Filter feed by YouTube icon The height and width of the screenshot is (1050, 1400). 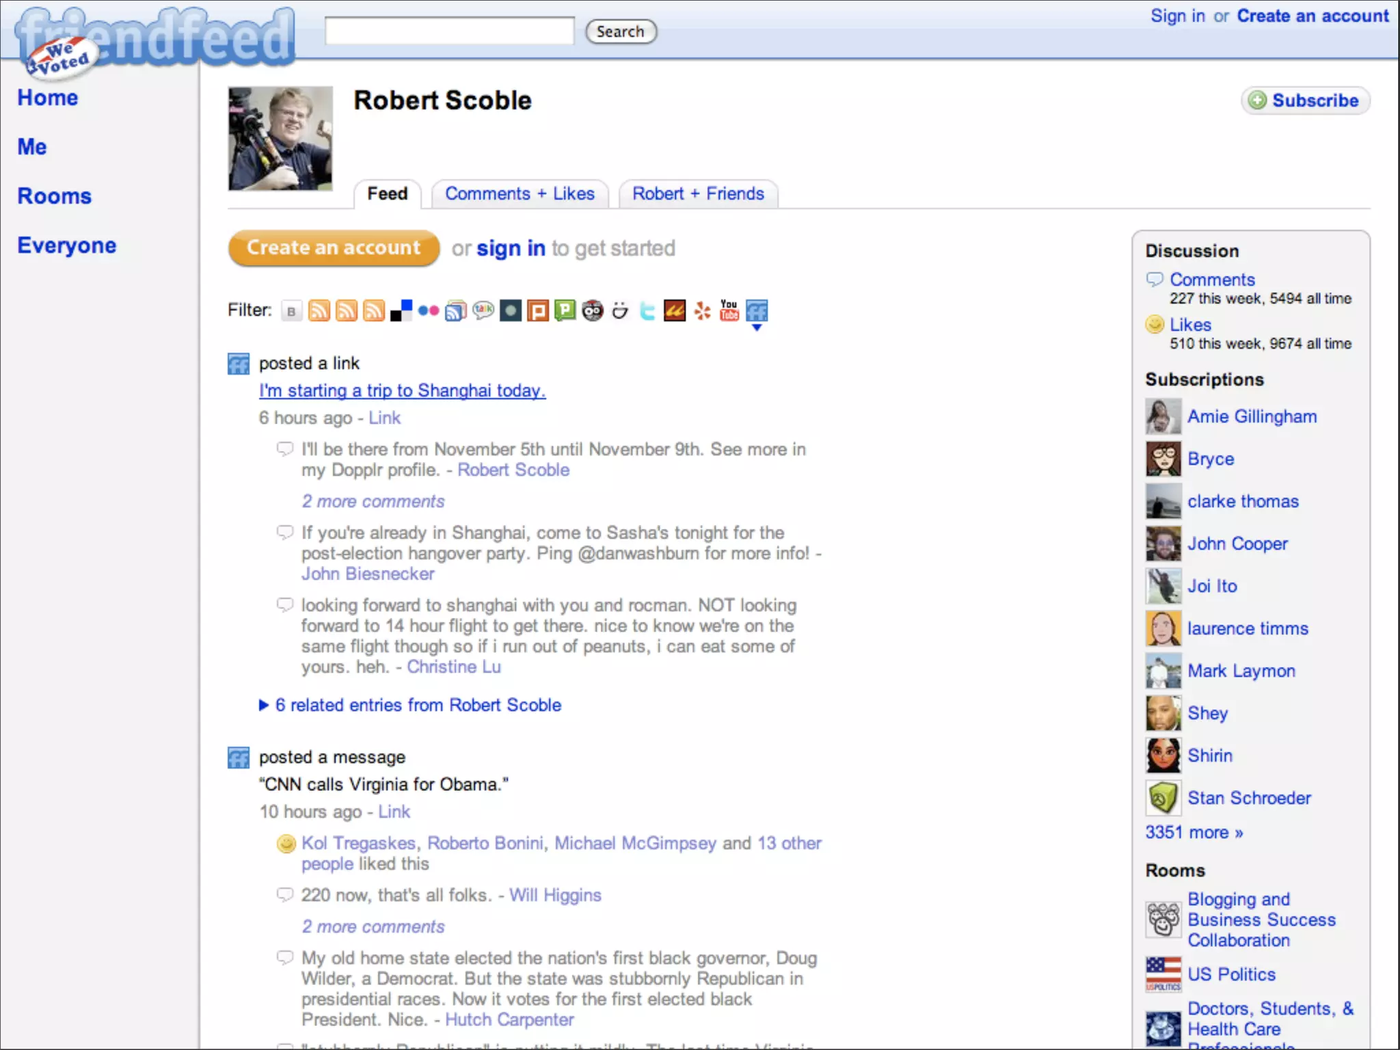[x=729, y=311]
